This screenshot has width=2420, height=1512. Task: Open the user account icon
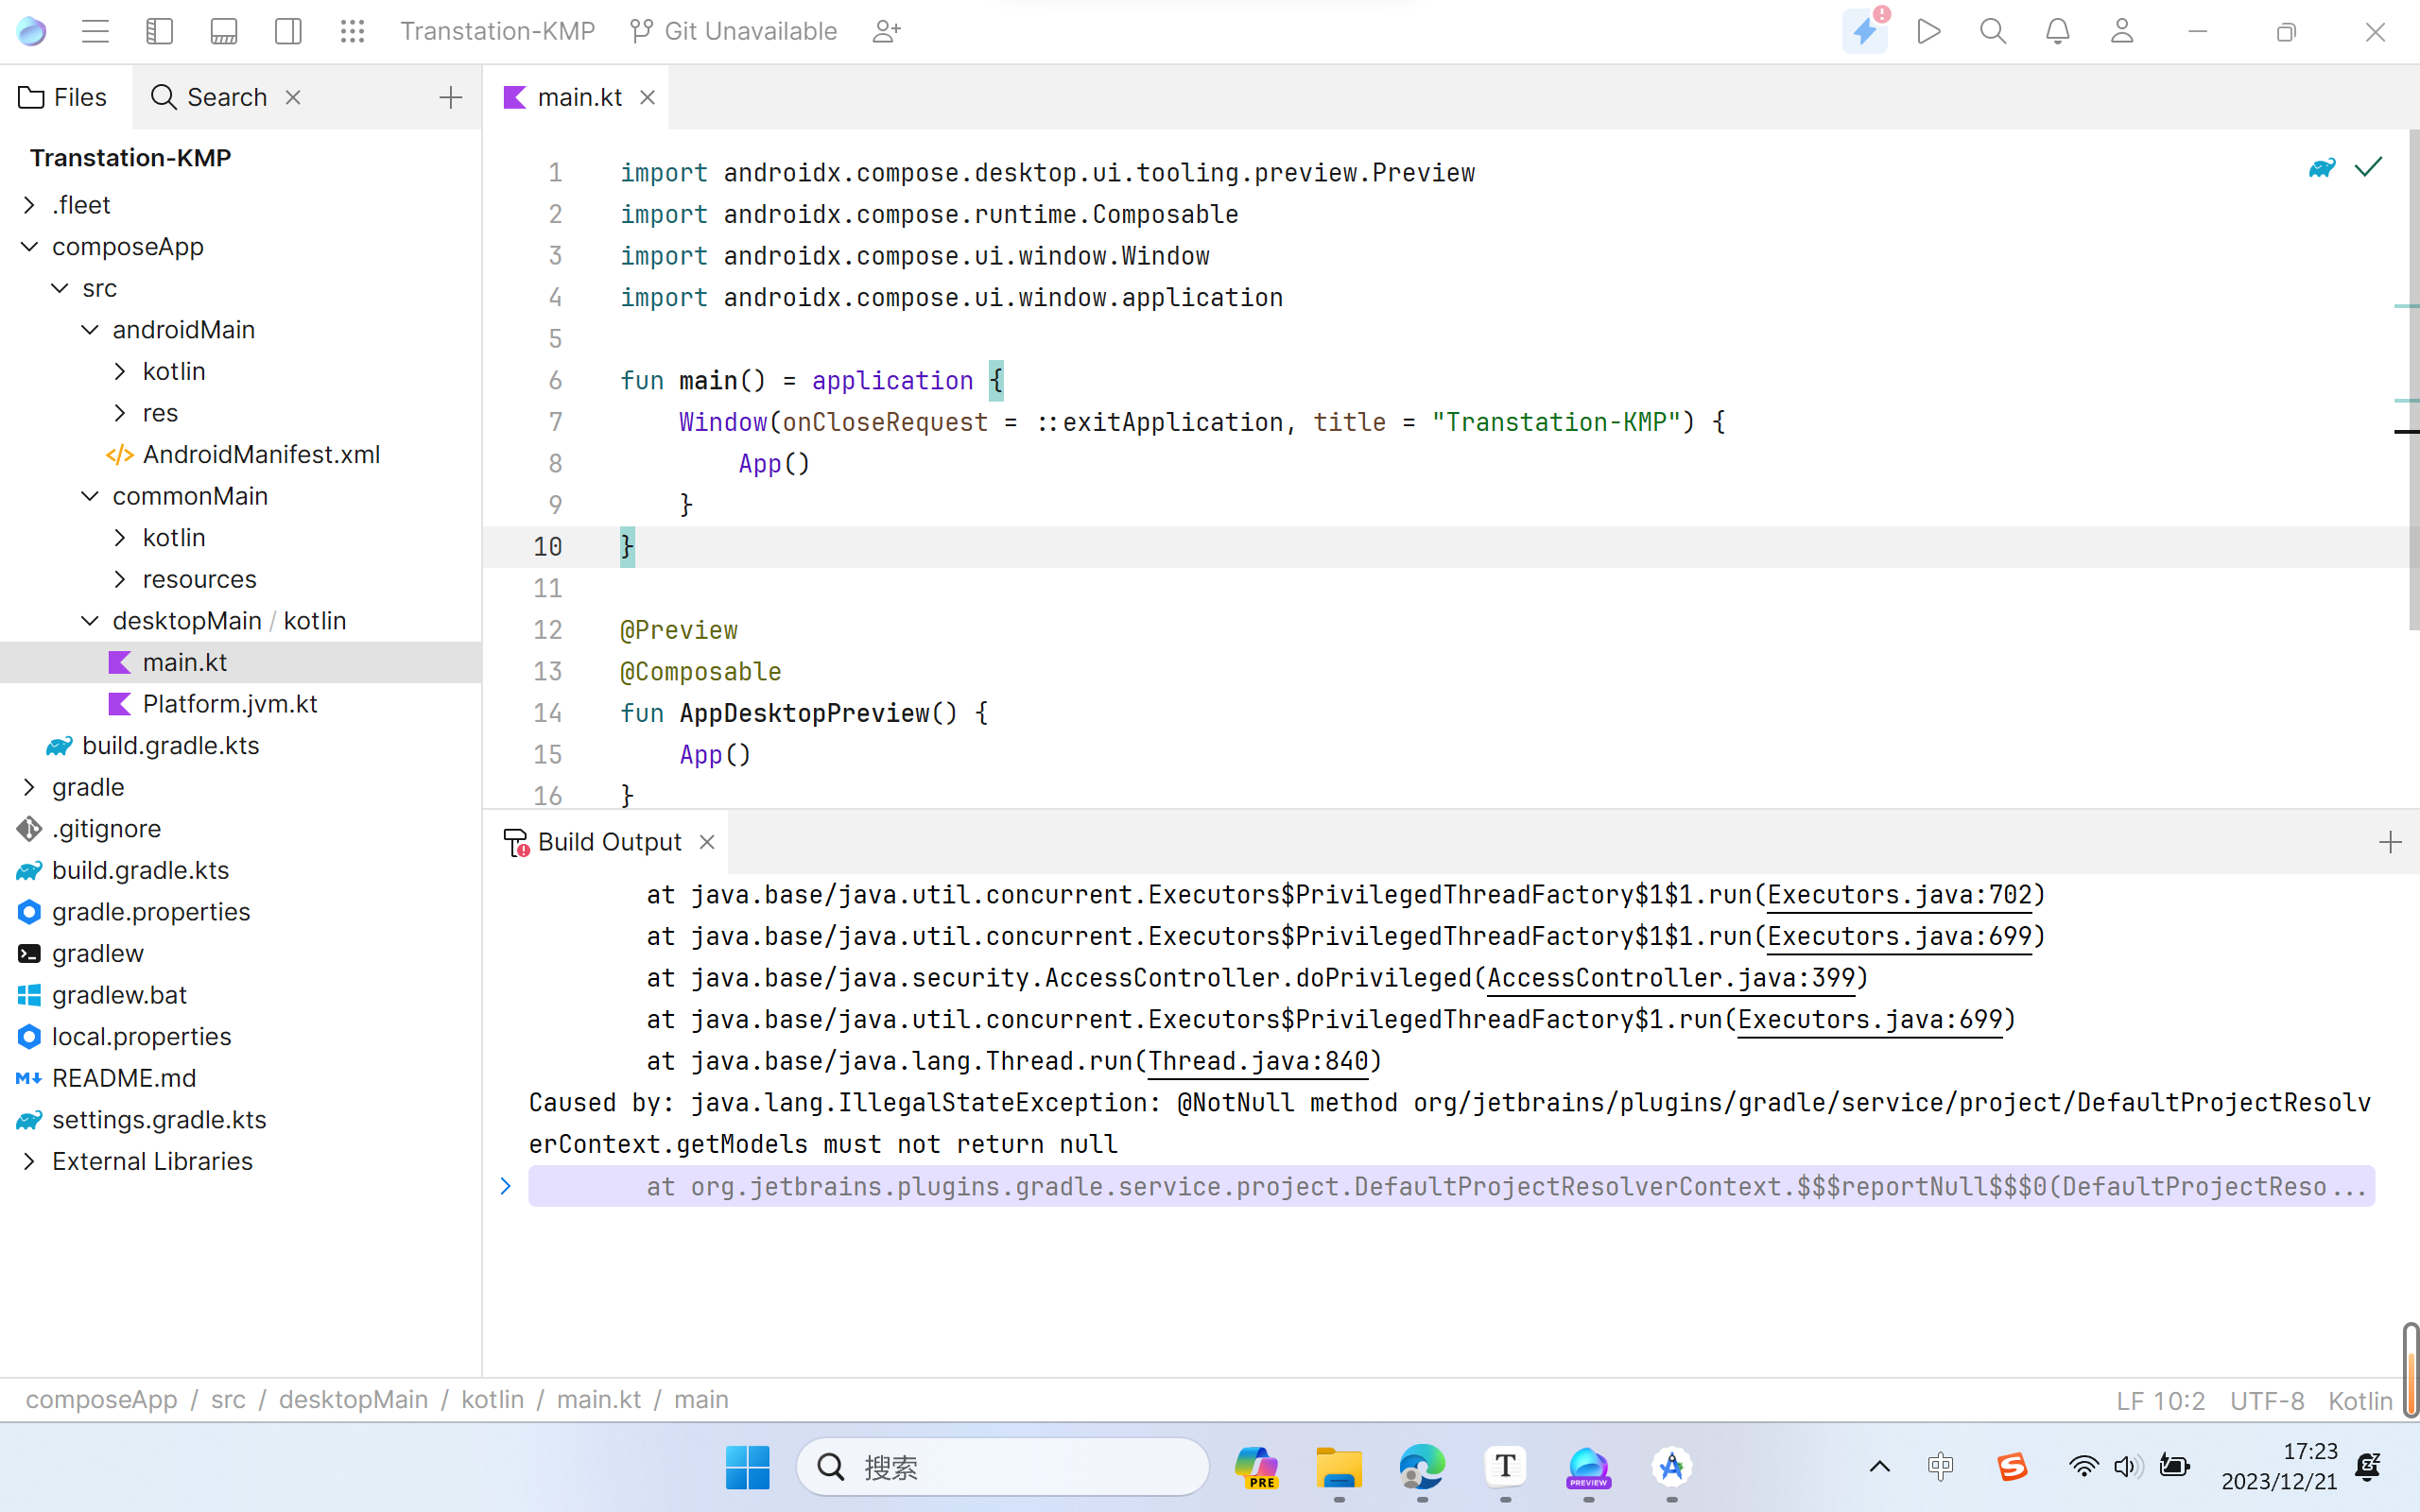click(x=2122, y=31)
